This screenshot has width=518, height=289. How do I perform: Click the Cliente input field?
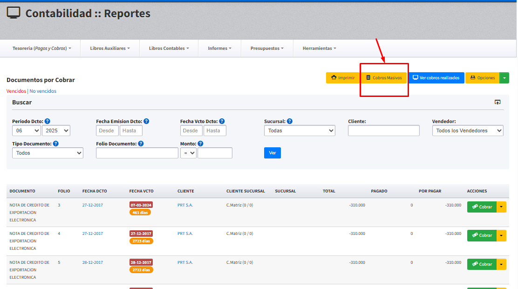click(x=384, y=131)
